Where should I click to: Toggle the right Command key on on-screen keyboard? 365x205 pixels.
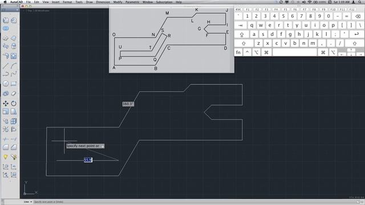tap(323, 52)
